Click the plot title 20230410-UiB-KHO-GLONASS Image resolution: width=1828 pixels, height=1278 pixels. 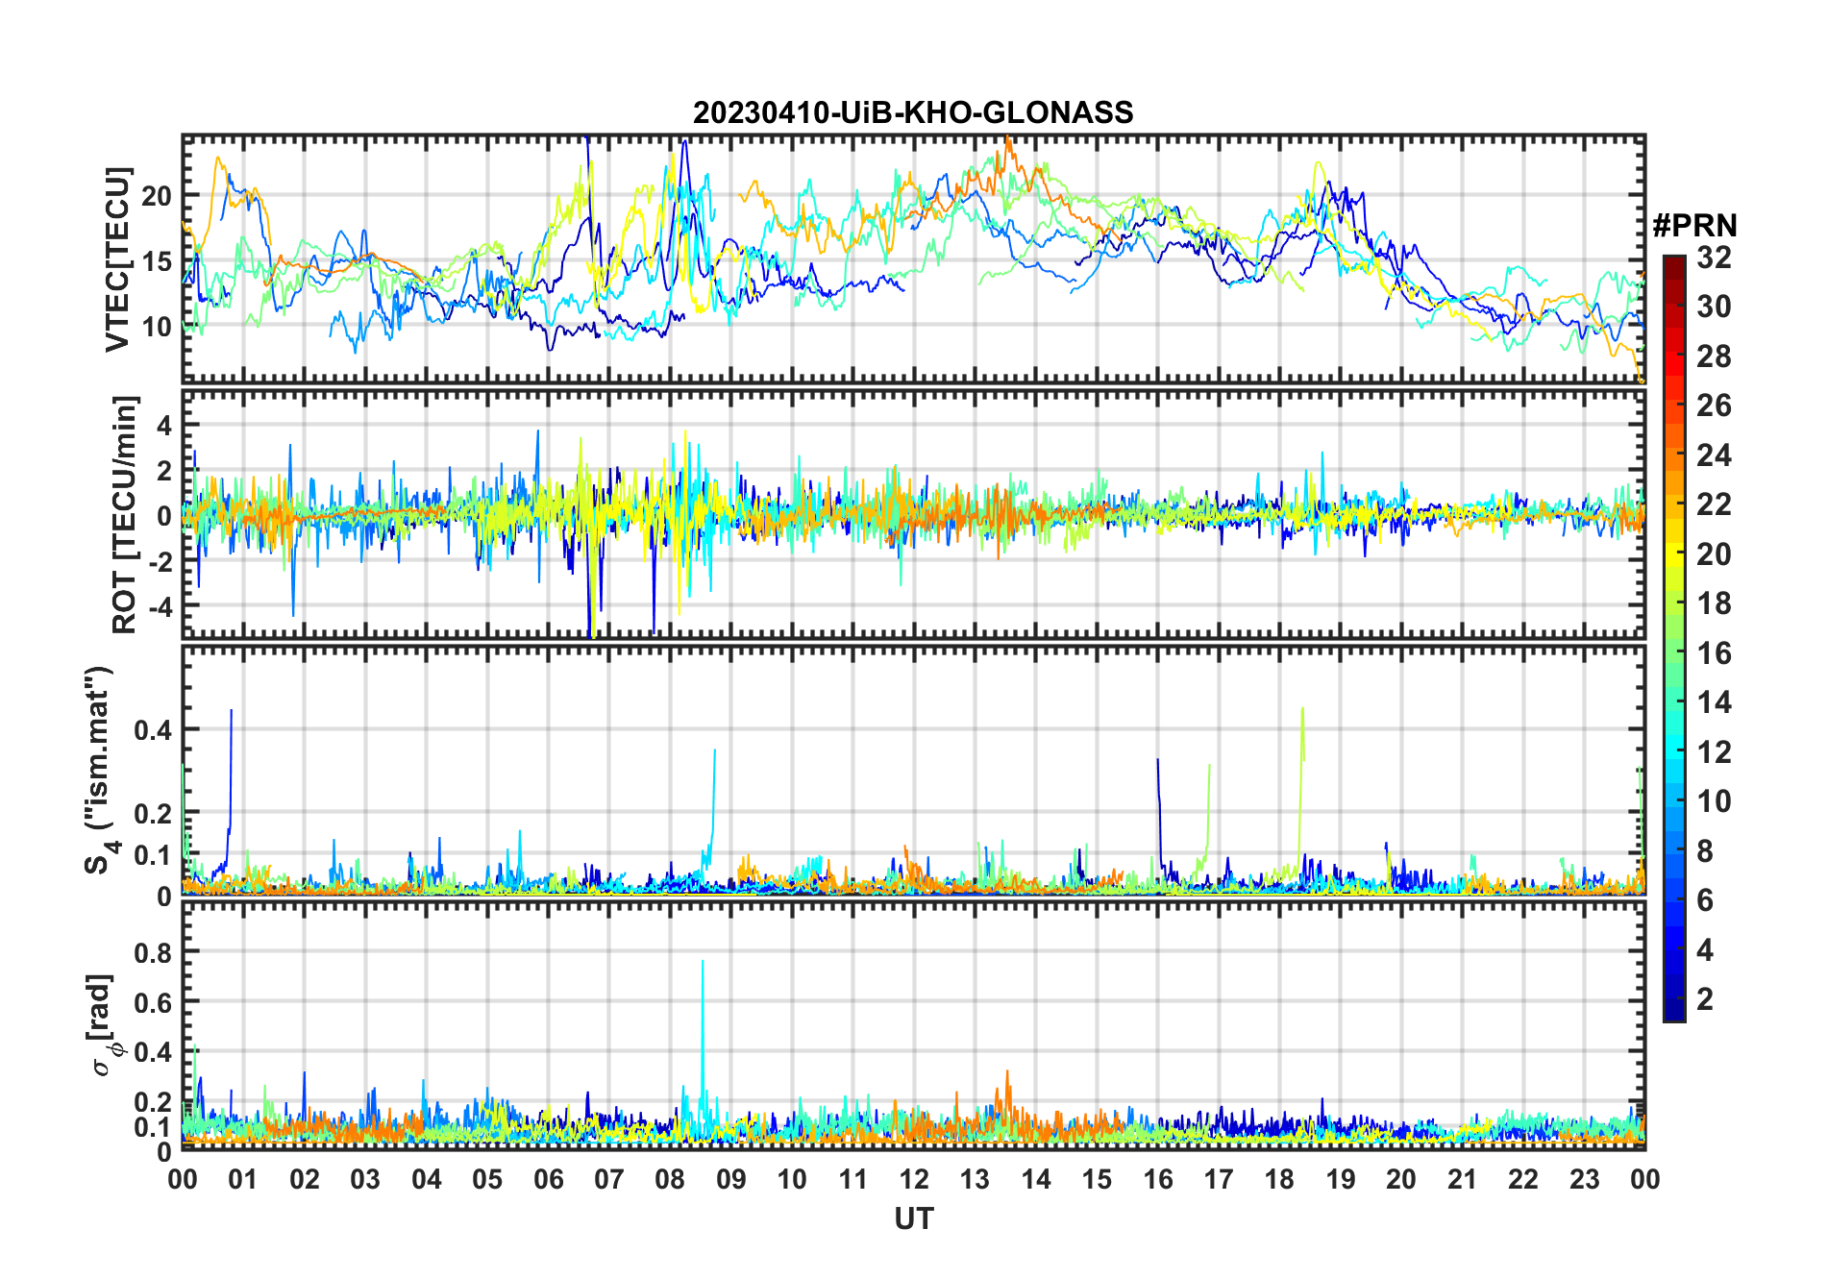point(913,113)
